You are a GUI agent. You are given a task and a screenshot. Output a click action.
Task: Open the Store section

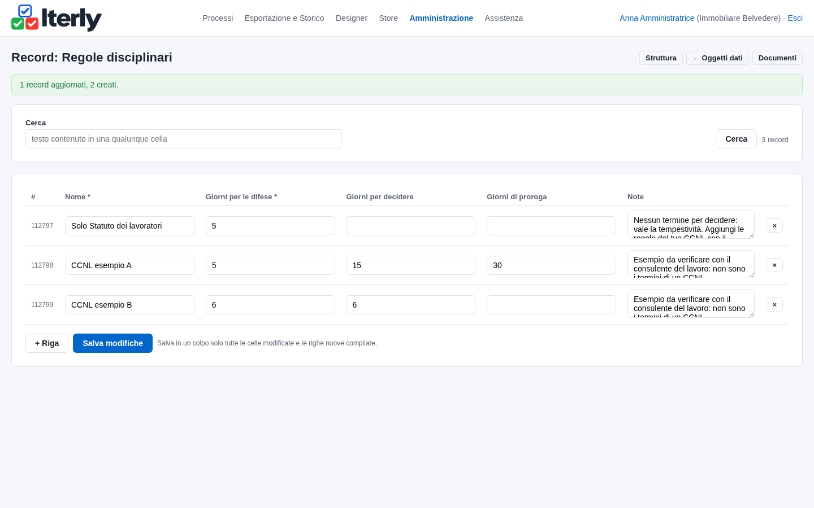388,18
